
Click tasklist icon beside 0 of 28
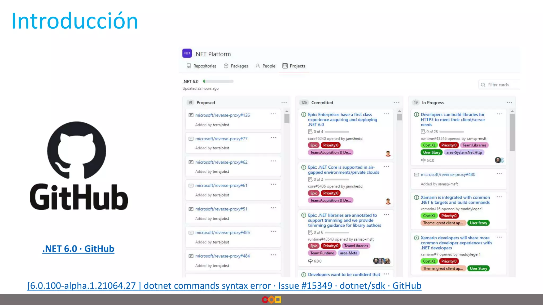[423, 132]
